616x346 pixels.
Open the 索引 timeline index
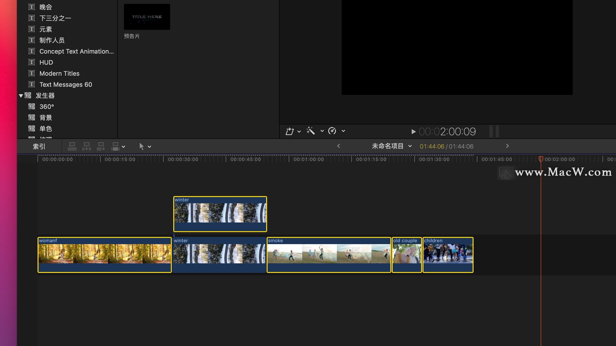[x=39, y=146]
